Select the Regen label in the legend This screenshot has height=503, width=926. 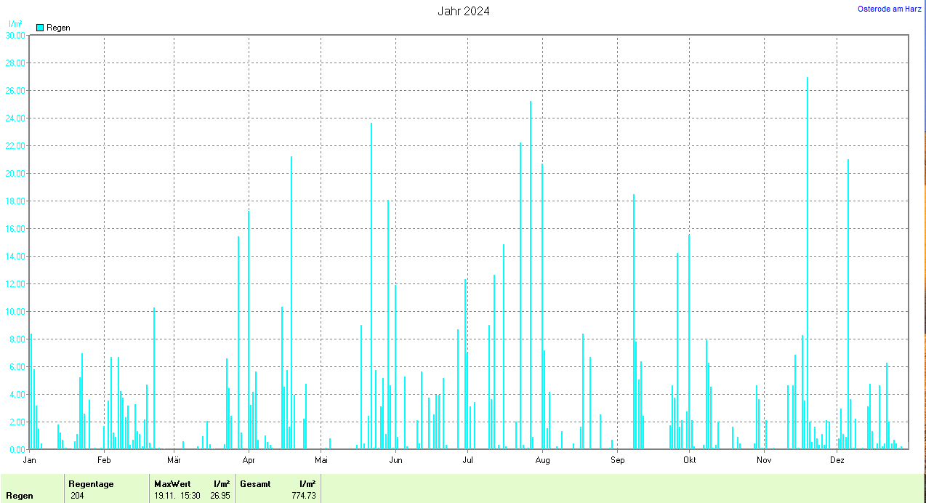point(58,28)
